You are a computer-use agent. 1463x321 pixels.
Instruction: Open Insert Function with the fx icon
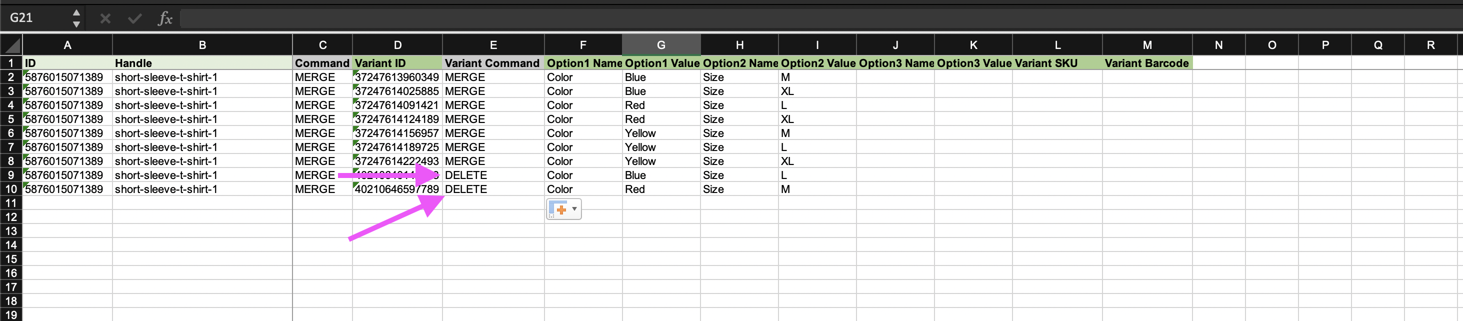(x=164, y=18)
